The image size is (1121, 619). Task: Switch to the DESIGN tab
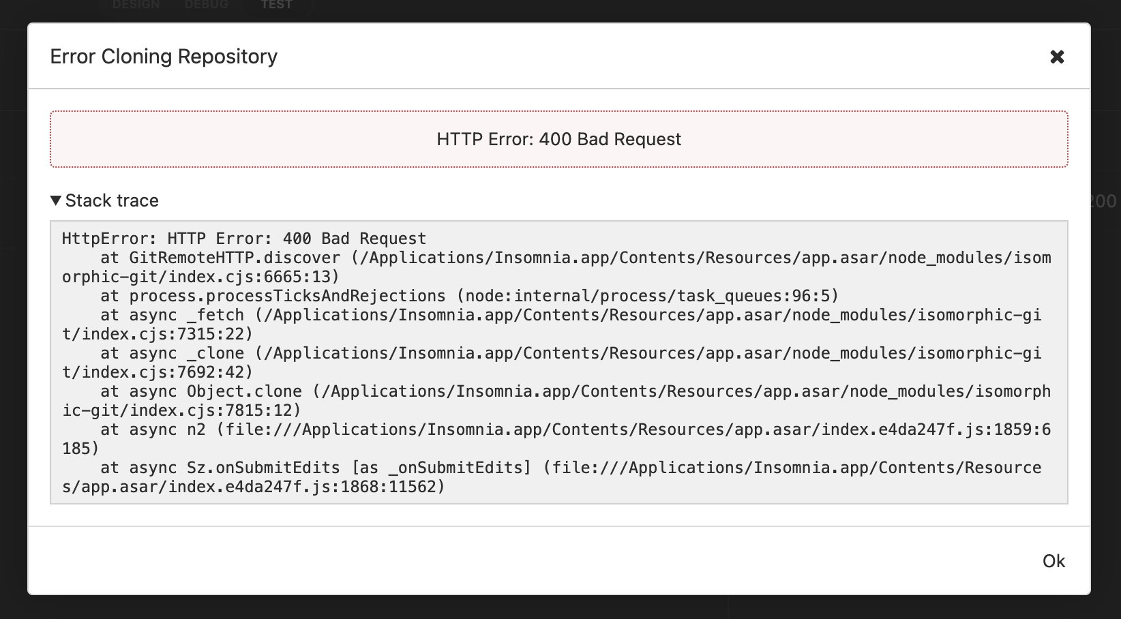136,5
